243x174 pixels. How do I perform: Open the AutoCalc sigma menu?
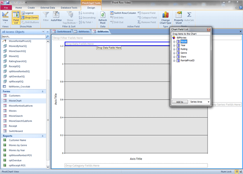(189, 17)
